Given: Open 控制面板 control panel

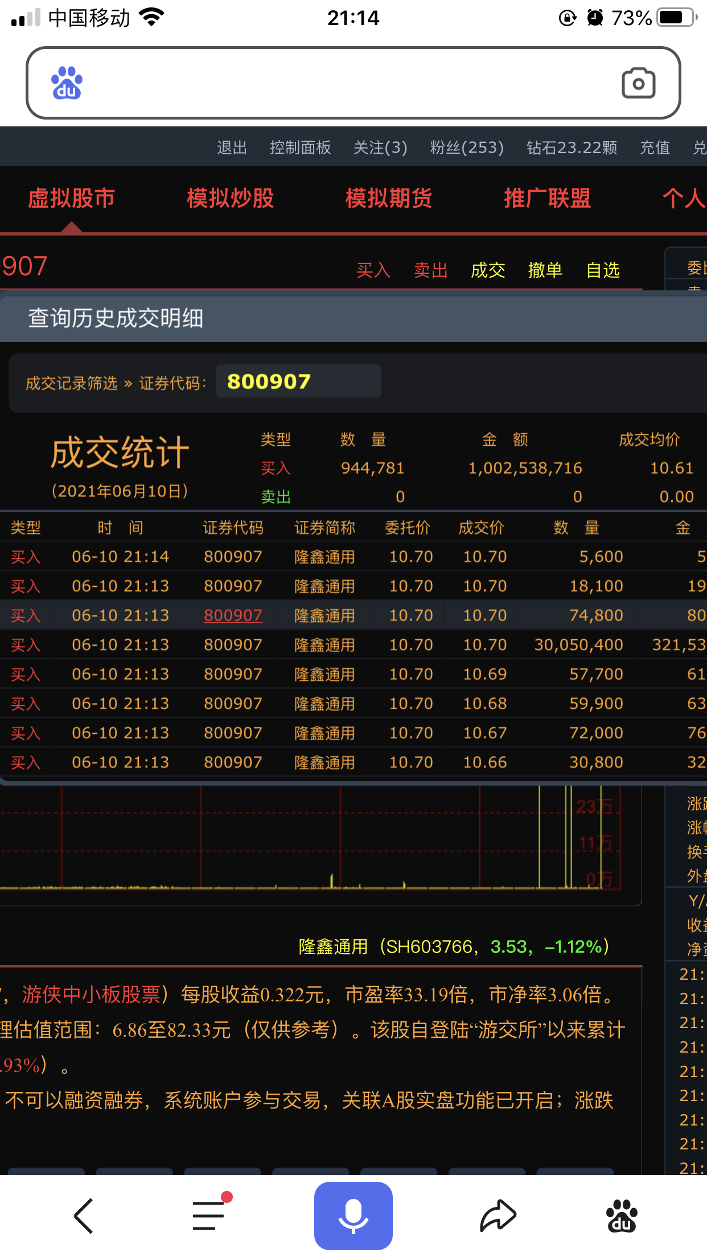Looking at the screenshot, I should click(300, 148).
